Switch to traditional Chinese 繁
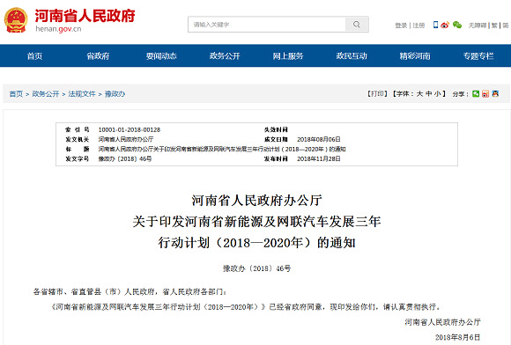 point(494,26)
